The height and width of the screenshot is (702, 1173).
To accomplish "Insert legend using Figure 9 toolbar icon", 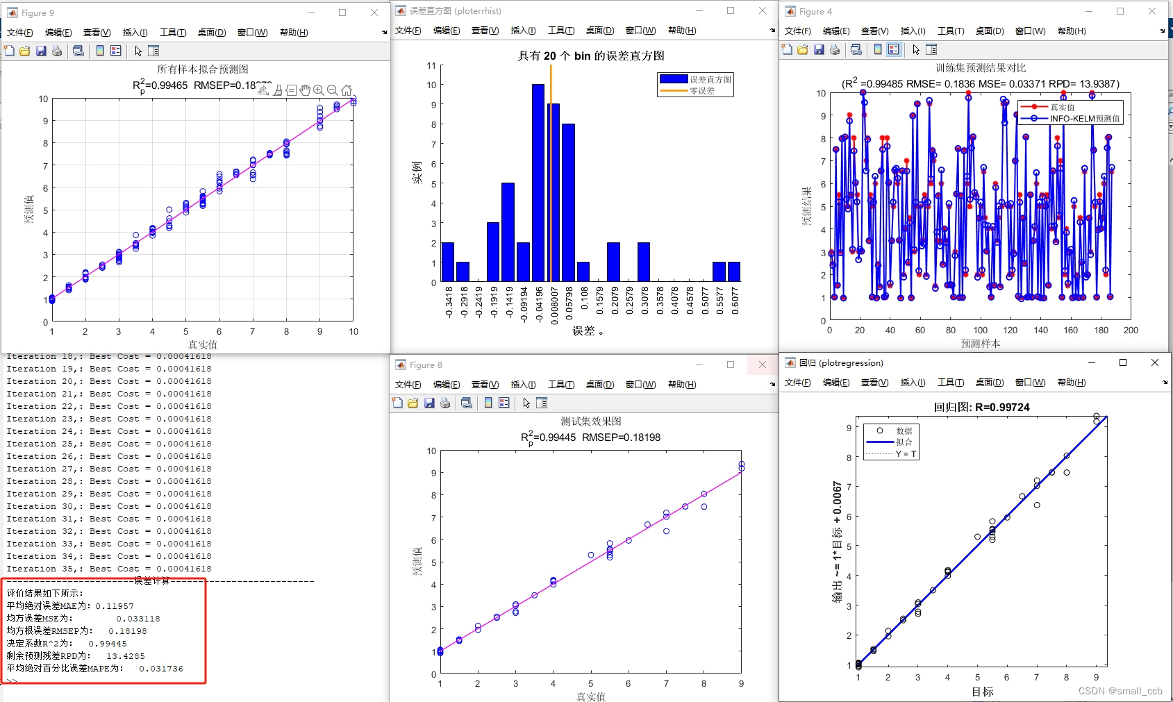I will tap(116, 51).
